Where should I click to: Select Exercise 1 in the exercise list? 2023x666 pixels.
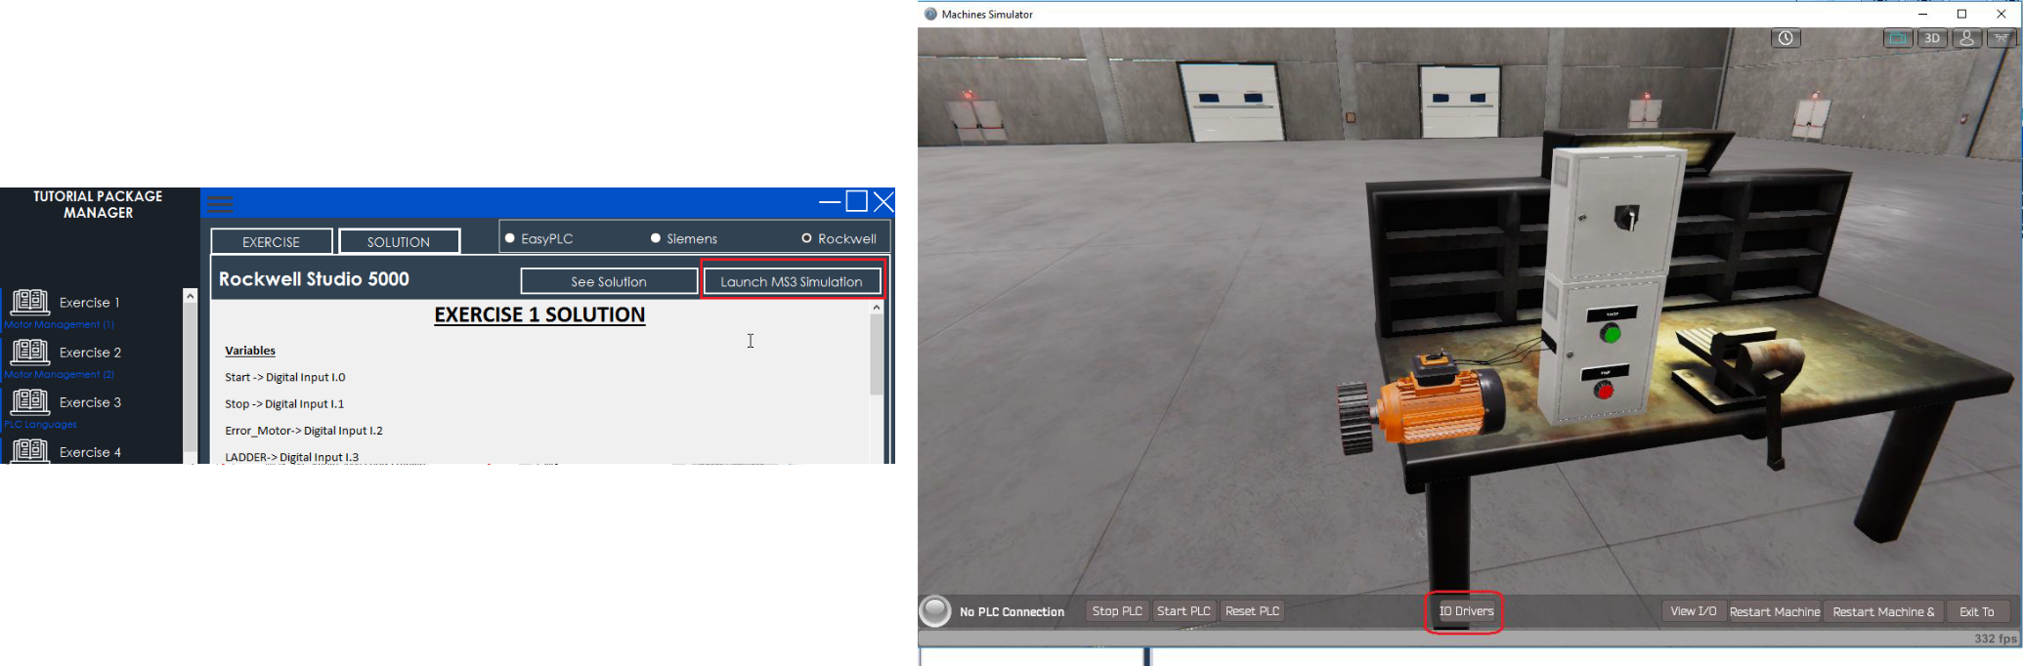coord(90,303)
